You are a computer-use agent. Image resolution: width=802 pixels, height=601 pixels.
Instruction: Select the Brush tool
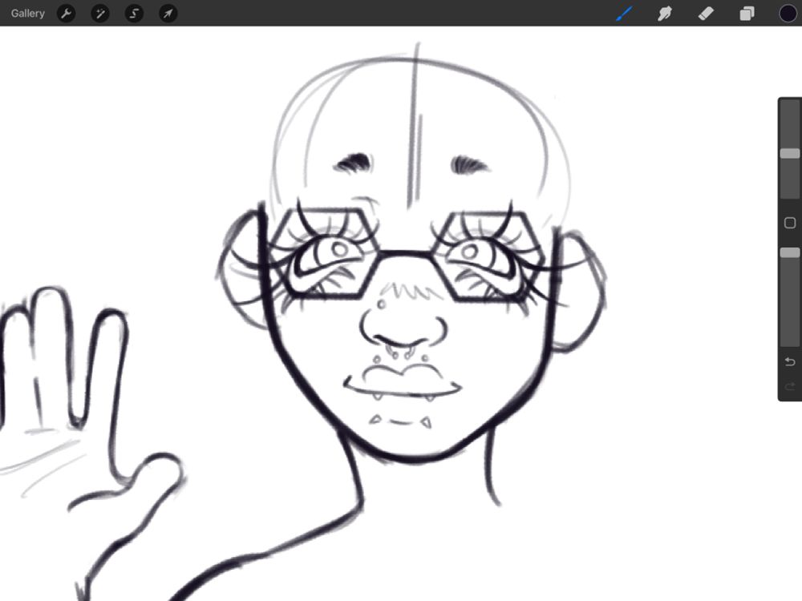pyautogui.click(x=624, y=14)
